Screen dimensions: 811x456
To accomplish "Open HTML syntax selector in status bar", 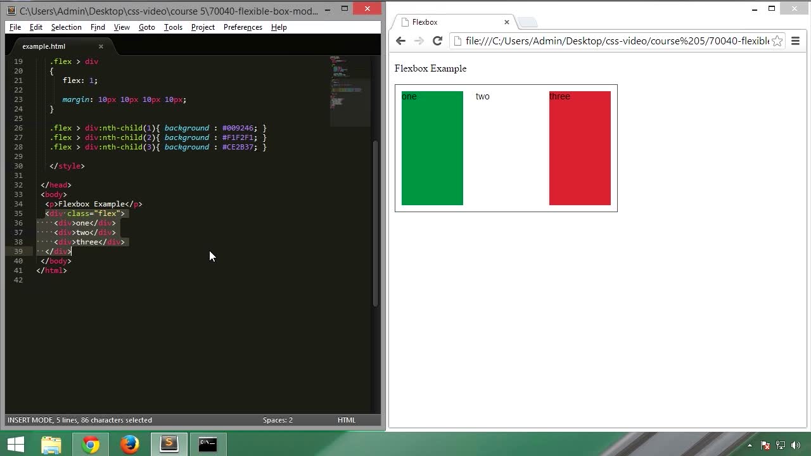I will pos(347,420).
